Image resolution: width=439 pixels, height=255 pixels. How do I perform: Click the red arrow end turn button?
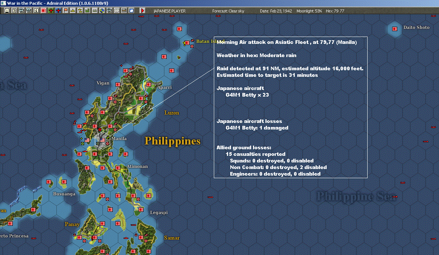(x=142, y=11)
